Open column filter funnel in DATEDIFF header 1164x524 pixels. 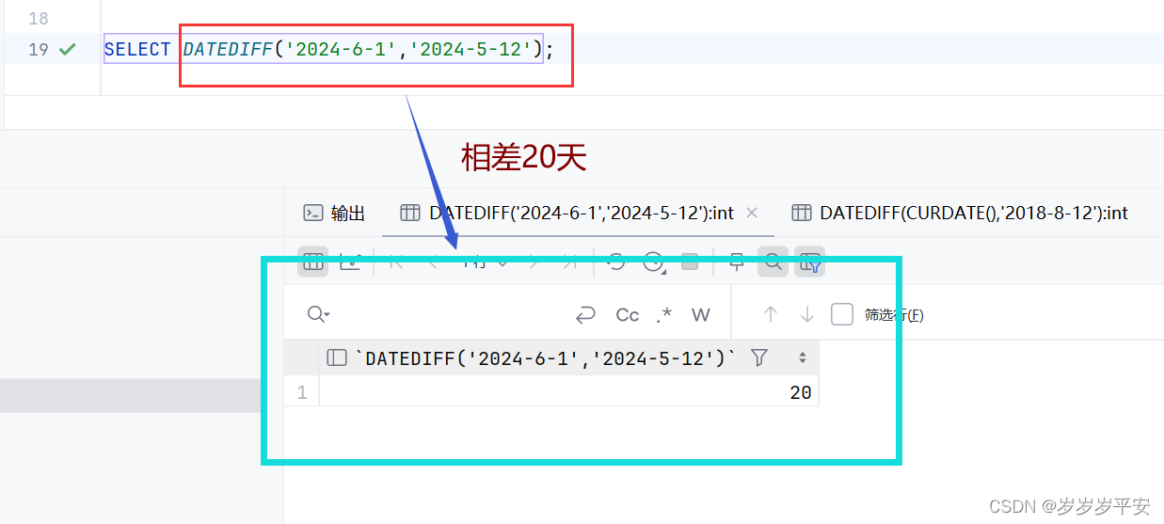759,357
